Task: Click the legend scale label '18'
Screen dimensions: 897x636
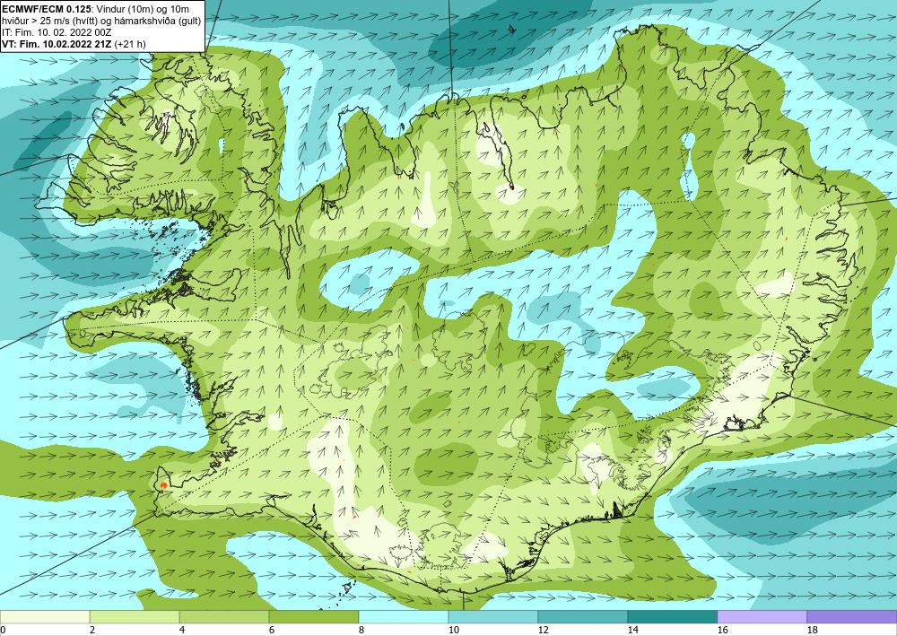Action: click(812, 631)
